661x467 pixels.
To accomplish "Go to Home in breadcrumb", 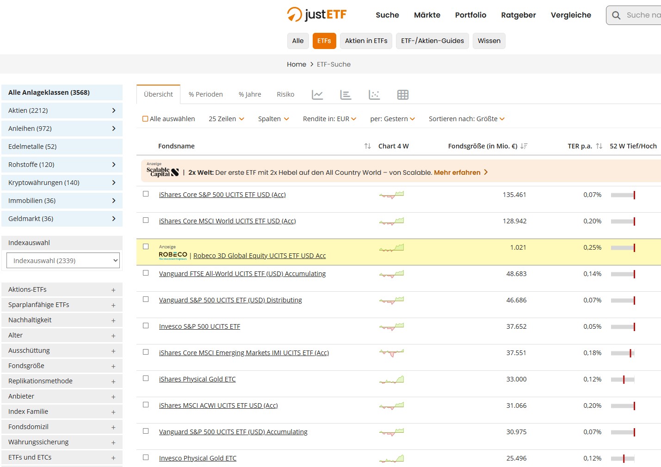I will 297,64.
